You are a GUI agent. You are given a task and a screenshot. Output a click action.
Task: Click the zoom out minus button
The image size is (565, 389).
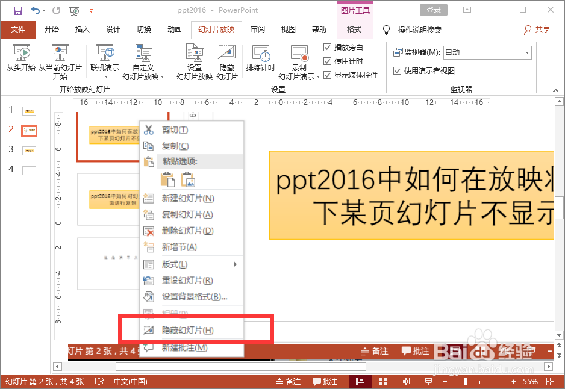pyautogui.click(x=445, y=382)
